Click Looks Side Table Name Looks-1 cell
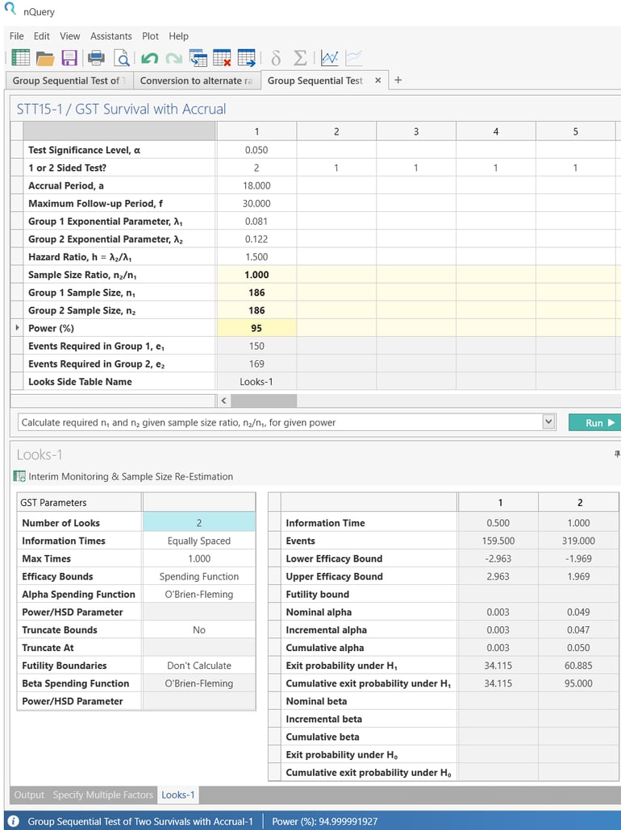This screenshot has width=621, height=830. pyautogui.click(x=256, y=382)
